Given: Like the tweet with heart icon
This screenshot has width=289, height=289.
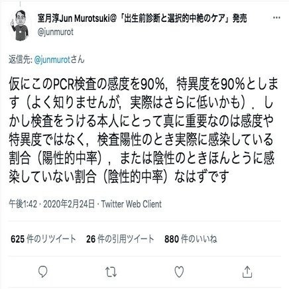Looking at the screenshot, I should click(x=179, y=272).
